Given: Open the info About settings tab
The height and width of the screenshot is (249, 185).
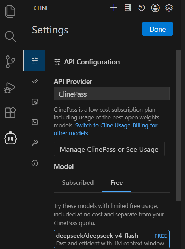Looking at the screenshot, I should (35, 163).
